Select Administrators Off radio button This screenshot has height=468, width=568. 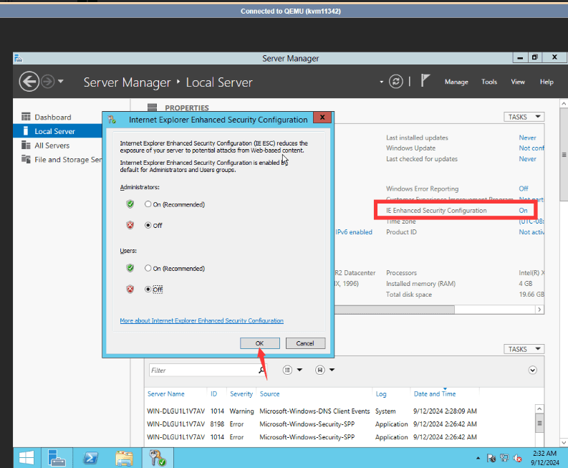[x=148, y=225]
